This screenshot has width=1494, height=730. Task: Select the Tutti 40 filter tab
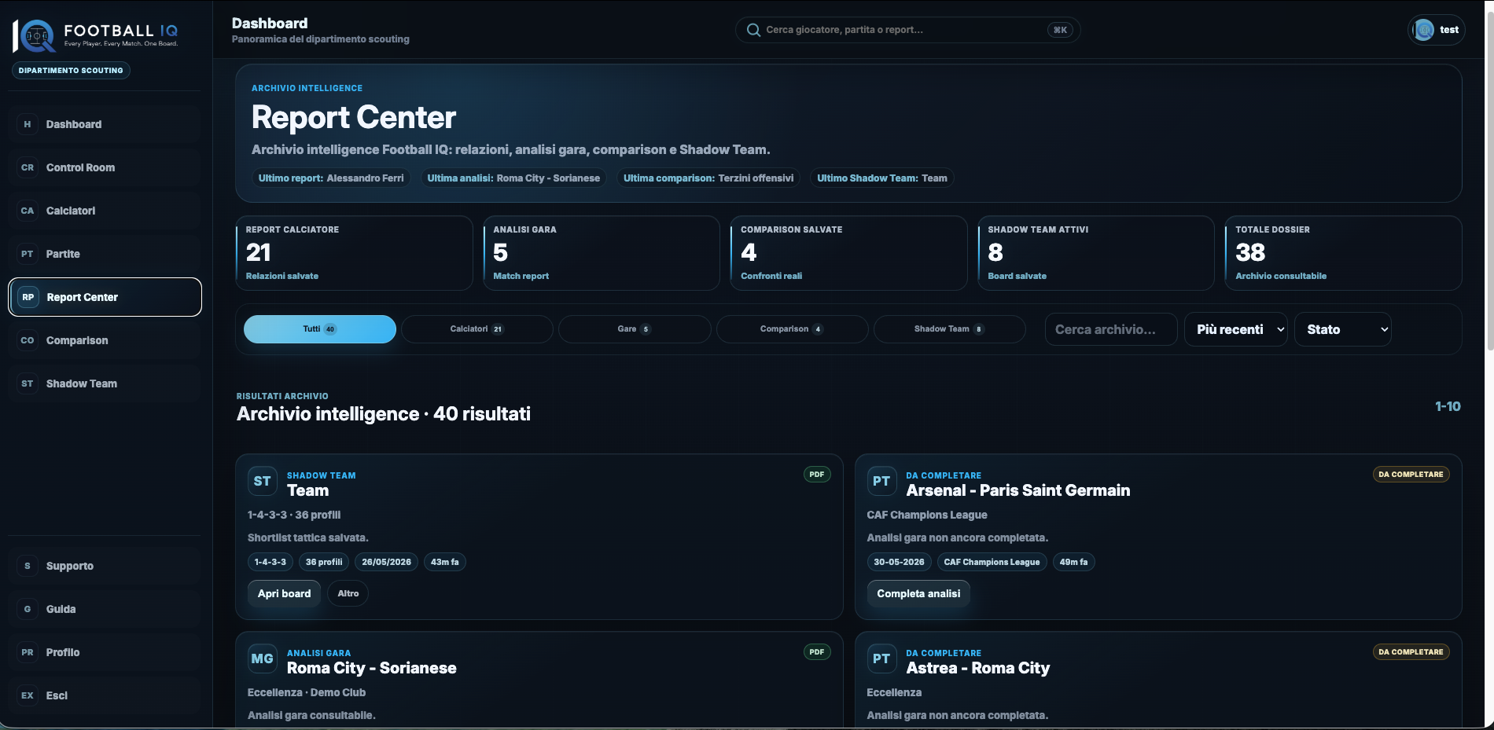[320, 329]
